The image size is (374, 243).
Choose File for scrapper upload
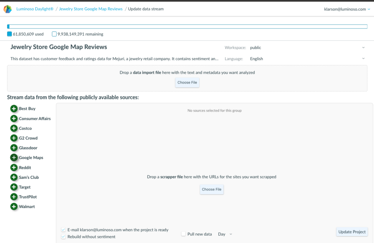[211, 189]
